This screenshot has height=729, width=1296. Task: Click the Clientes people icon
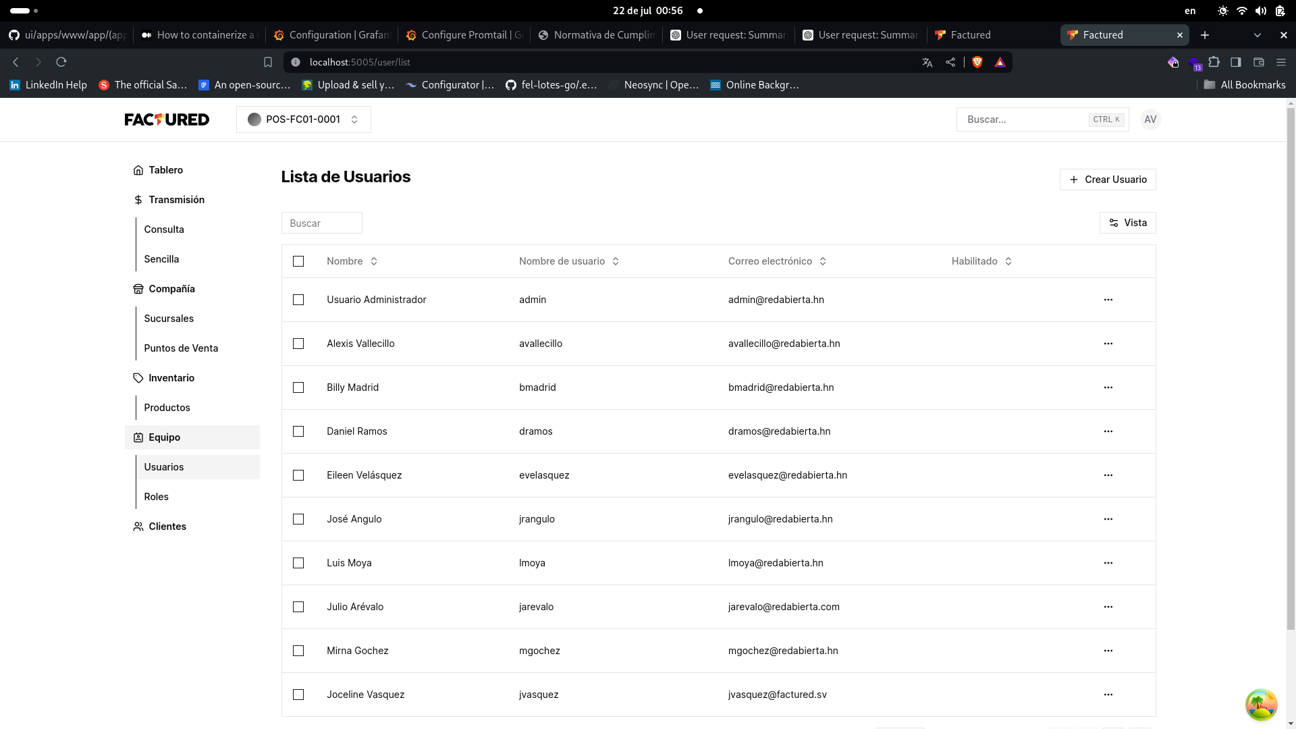click(138, 526)
